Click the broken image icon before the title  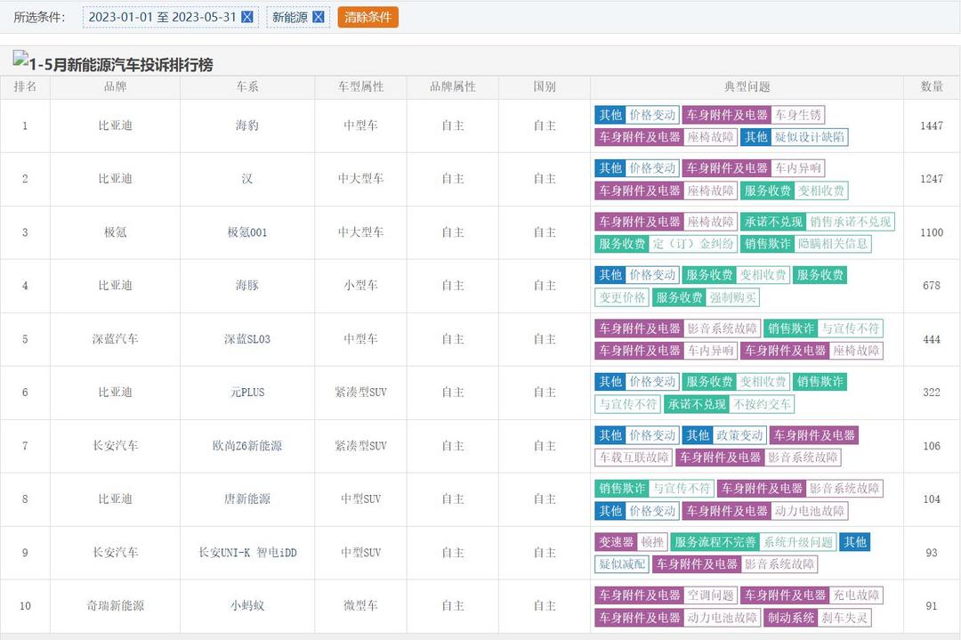click(x=20, y=58)
